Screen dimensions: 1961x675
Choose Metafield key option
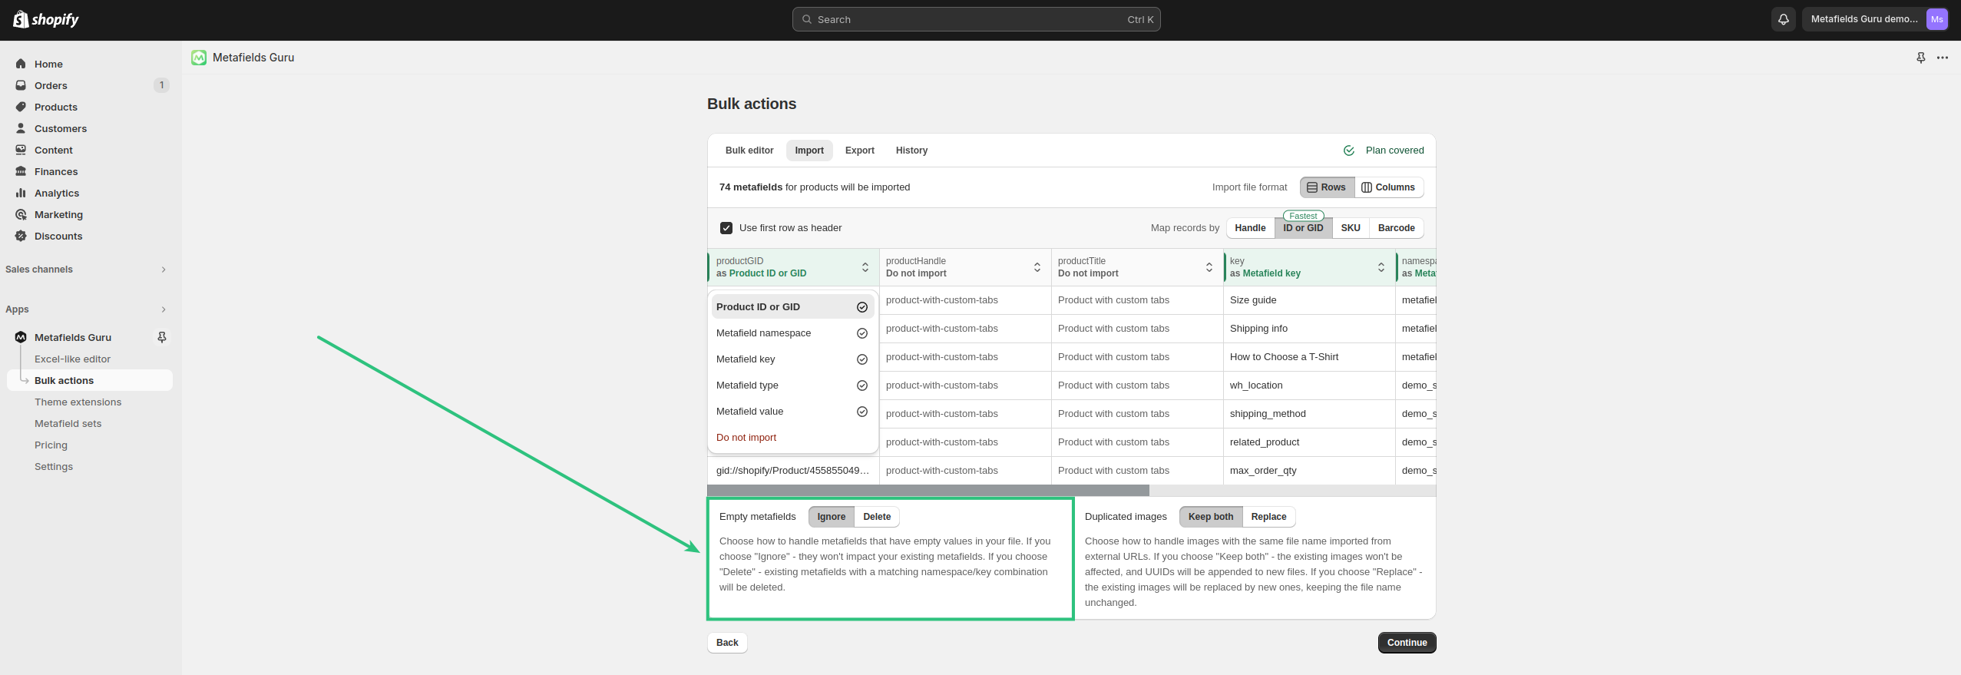point(792,359)
